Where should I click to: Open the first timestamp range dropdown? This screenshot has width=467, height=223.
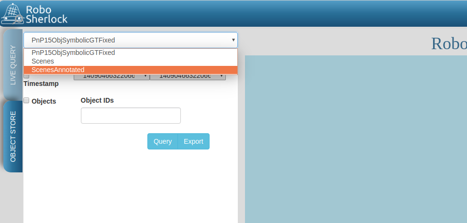111,77
